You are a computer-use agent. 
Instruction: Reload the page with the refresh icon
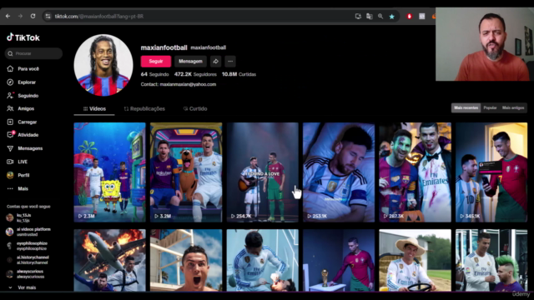33,16
